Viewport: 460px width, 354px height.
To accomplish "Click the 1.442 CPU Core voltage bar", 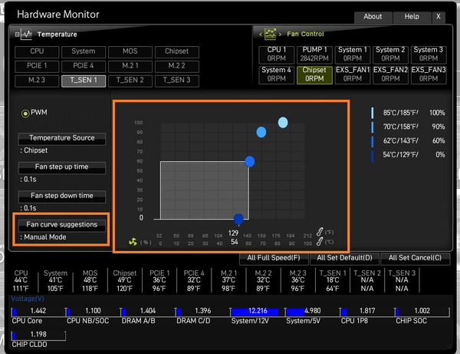I will pyautogui.click(x=38, y=312).
